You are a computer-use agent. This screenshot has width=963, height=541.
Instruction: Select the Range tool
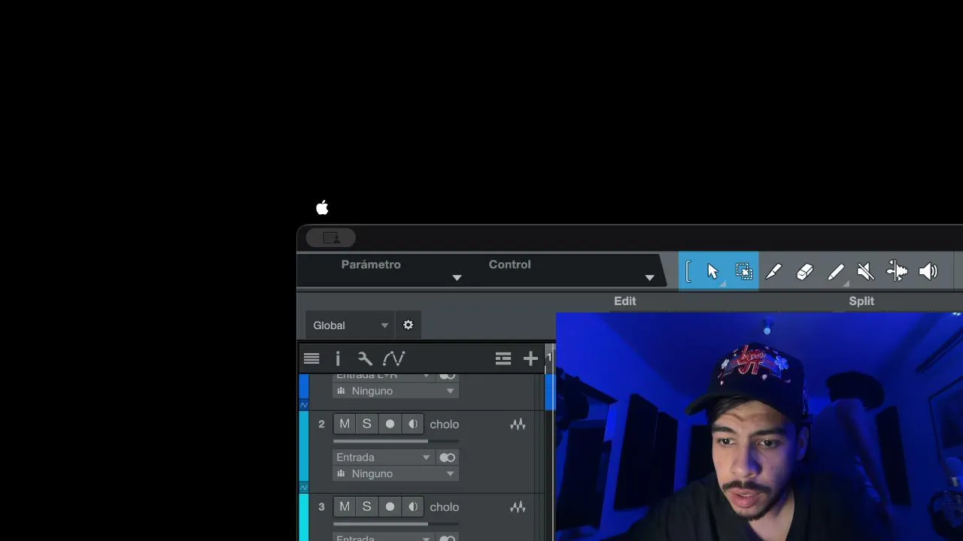(x=743, y=271)
